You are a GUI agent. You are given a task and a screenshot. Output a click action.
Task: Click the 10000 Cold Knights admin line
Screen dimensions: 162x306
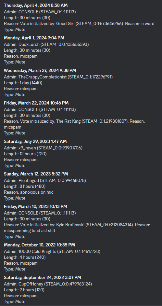52,252
